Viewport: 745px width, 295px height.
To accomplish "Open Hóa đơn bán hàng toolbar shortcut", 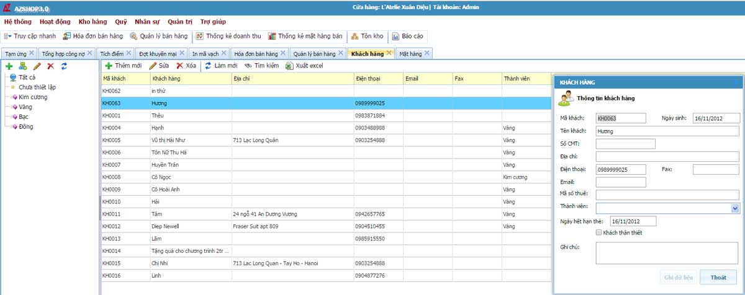I will point(93,36).
